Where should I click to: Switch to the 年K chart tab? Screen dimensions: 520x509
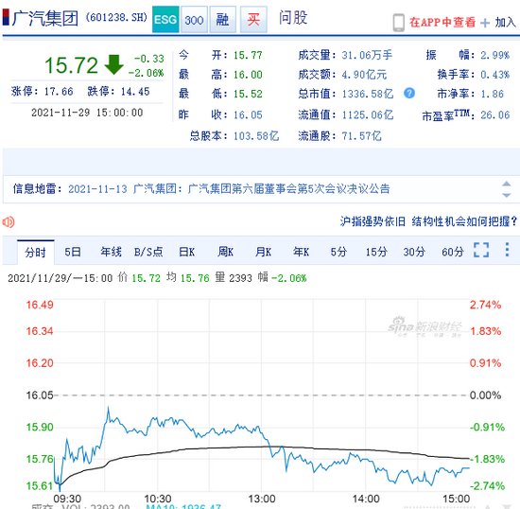pos(301,252)
